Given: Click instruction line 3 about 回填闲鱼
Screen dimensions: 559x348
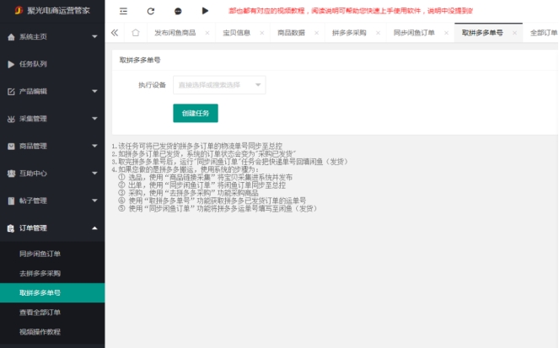Looking at the screenshot, I should [230, 162].
